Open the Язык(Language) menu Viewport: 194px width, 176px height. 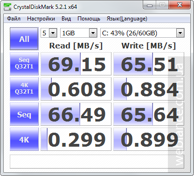pyautogui.click(x=127, y=19)
